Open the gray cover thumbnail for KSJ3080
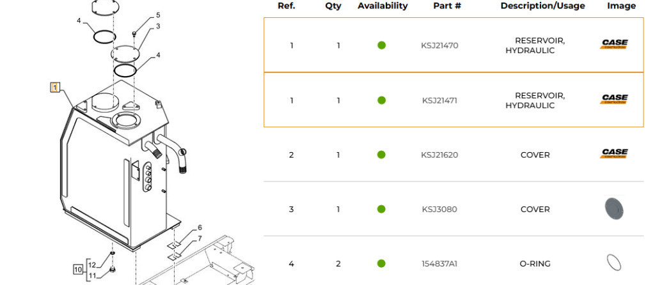Screen dimensions: 655x285 614,209
